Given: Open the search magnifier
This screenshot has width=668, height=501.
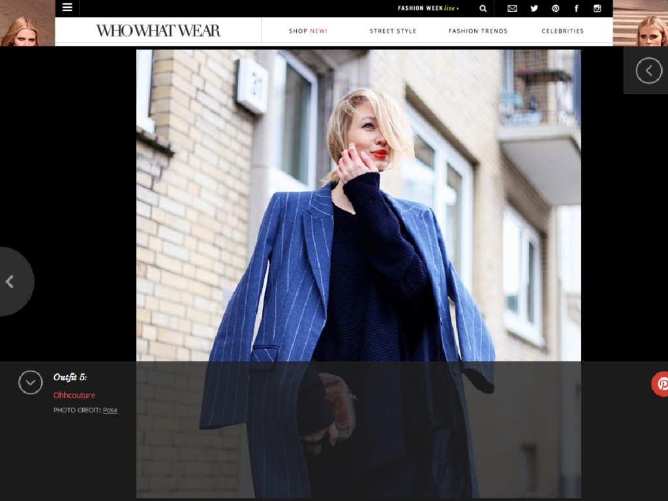Looking at the screenshot, I should click(x=483, y=8).
